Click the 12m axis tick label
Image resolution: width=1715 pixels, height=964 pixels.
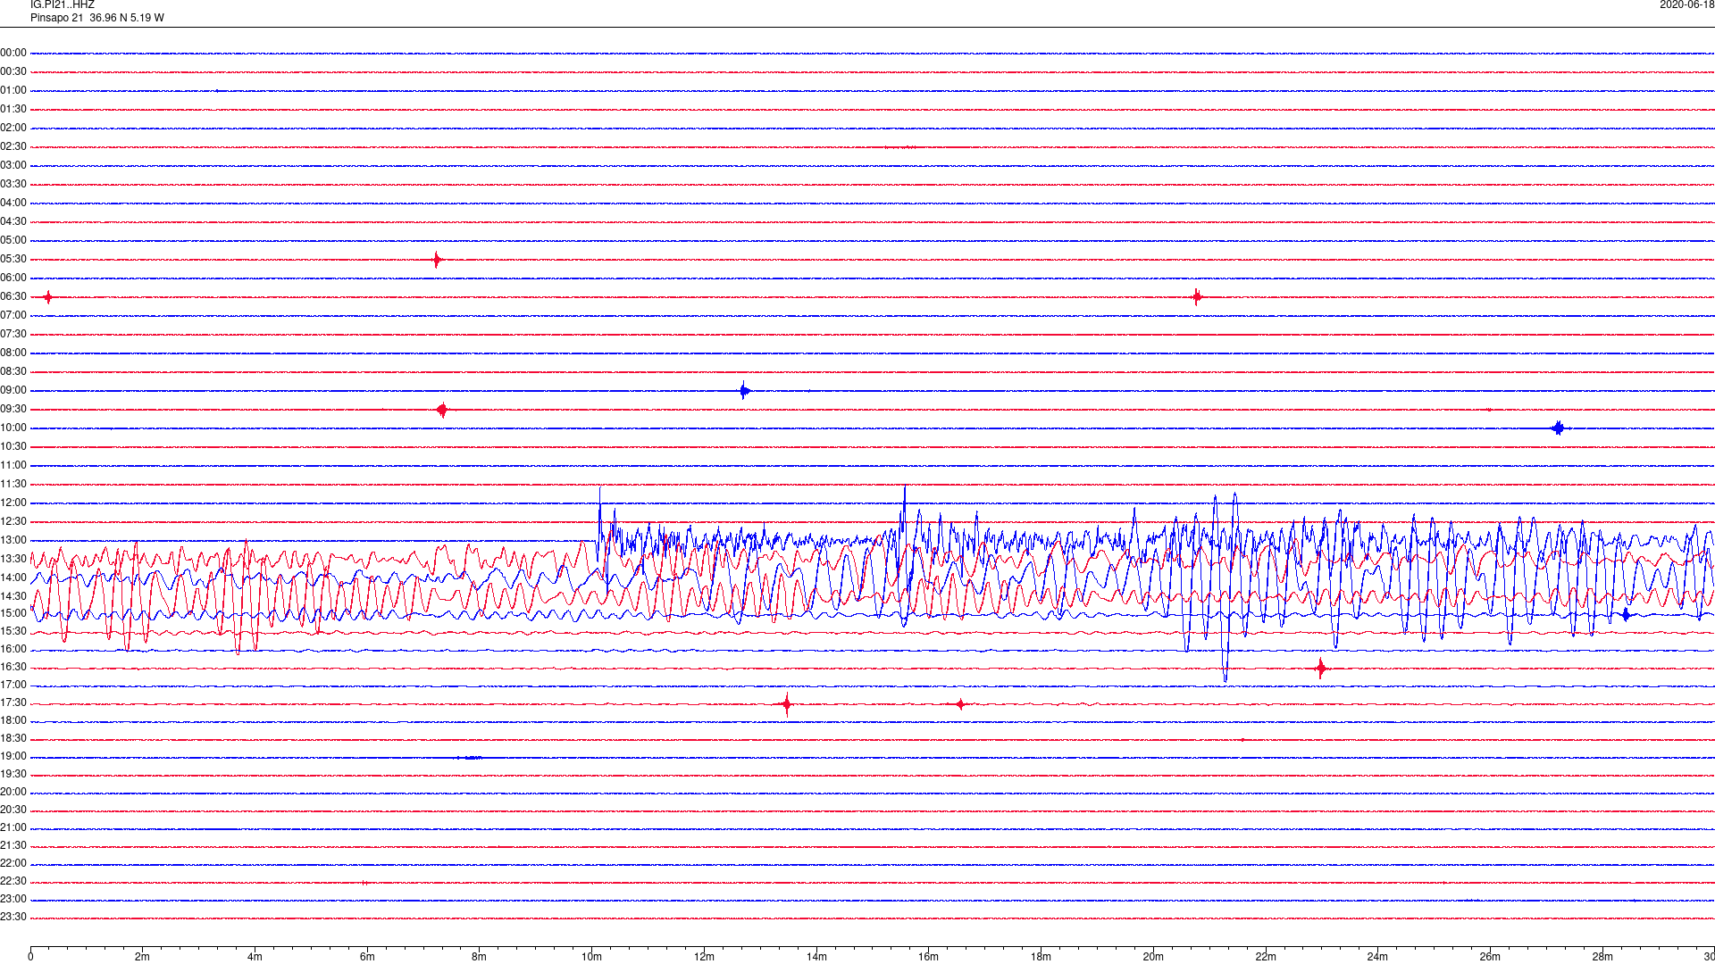[x=704, y=957]
